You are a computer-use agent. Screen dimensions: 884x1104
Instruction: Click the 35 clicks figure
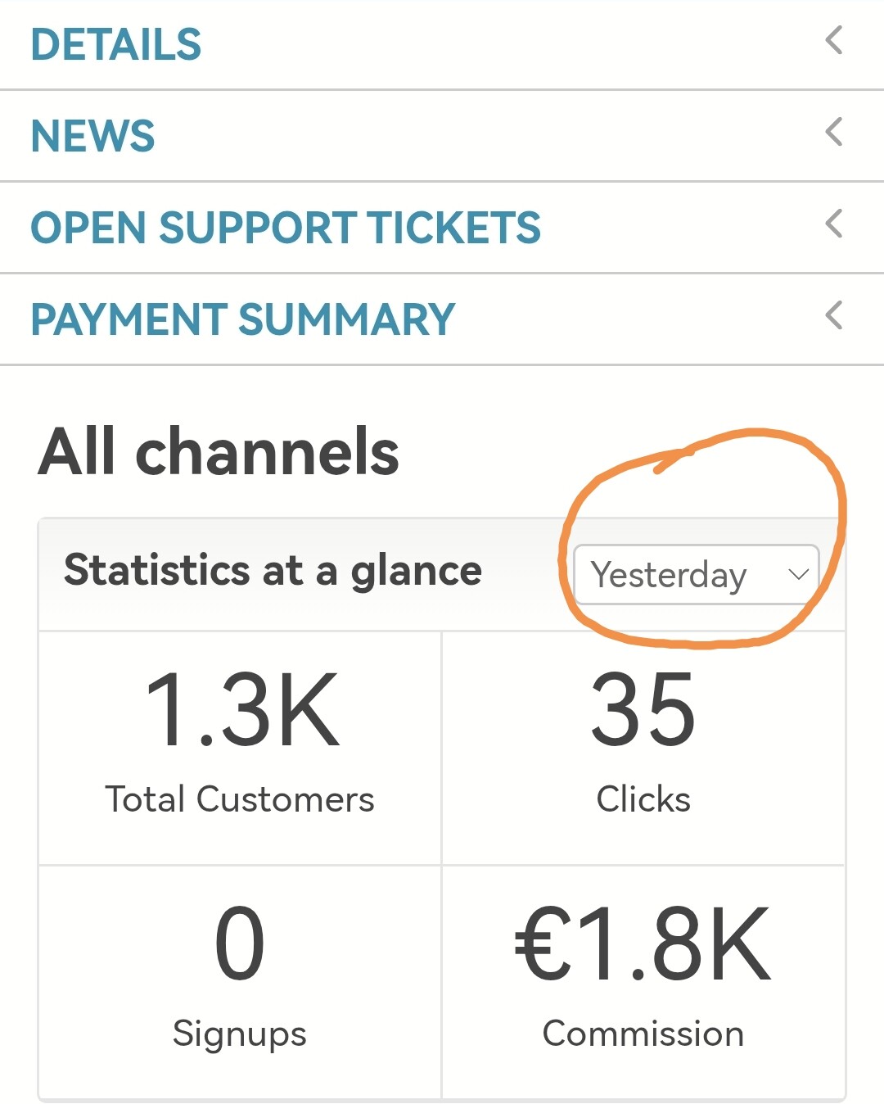[643, 709]
